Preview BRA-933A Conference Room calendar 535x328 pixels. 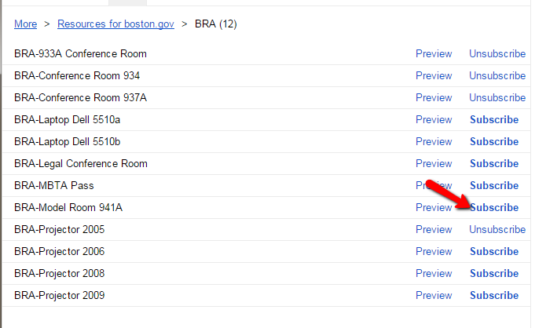point(434,54)
